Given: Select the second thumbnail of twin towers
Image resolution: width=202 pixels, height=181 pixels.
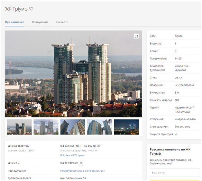Looking at the screenshot, I should coord(46,127).
